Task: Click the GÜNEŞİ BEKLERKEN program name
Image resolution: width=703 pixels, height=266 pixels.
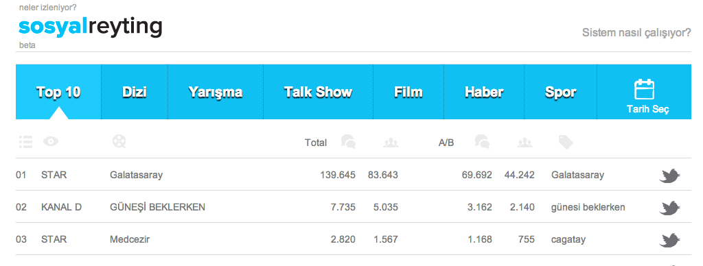Action: (157, 207)
